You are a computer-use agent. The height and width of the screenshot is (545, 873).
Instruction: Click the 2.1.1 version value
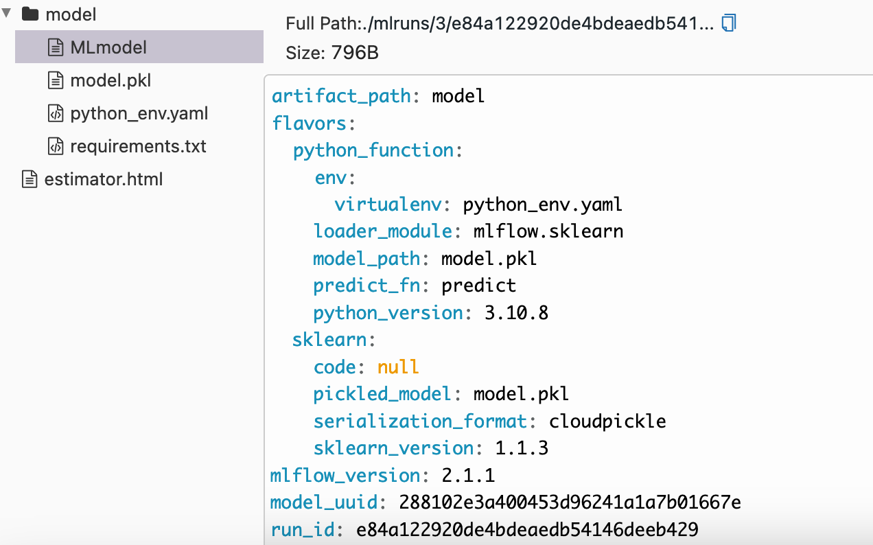coord(468,475)
